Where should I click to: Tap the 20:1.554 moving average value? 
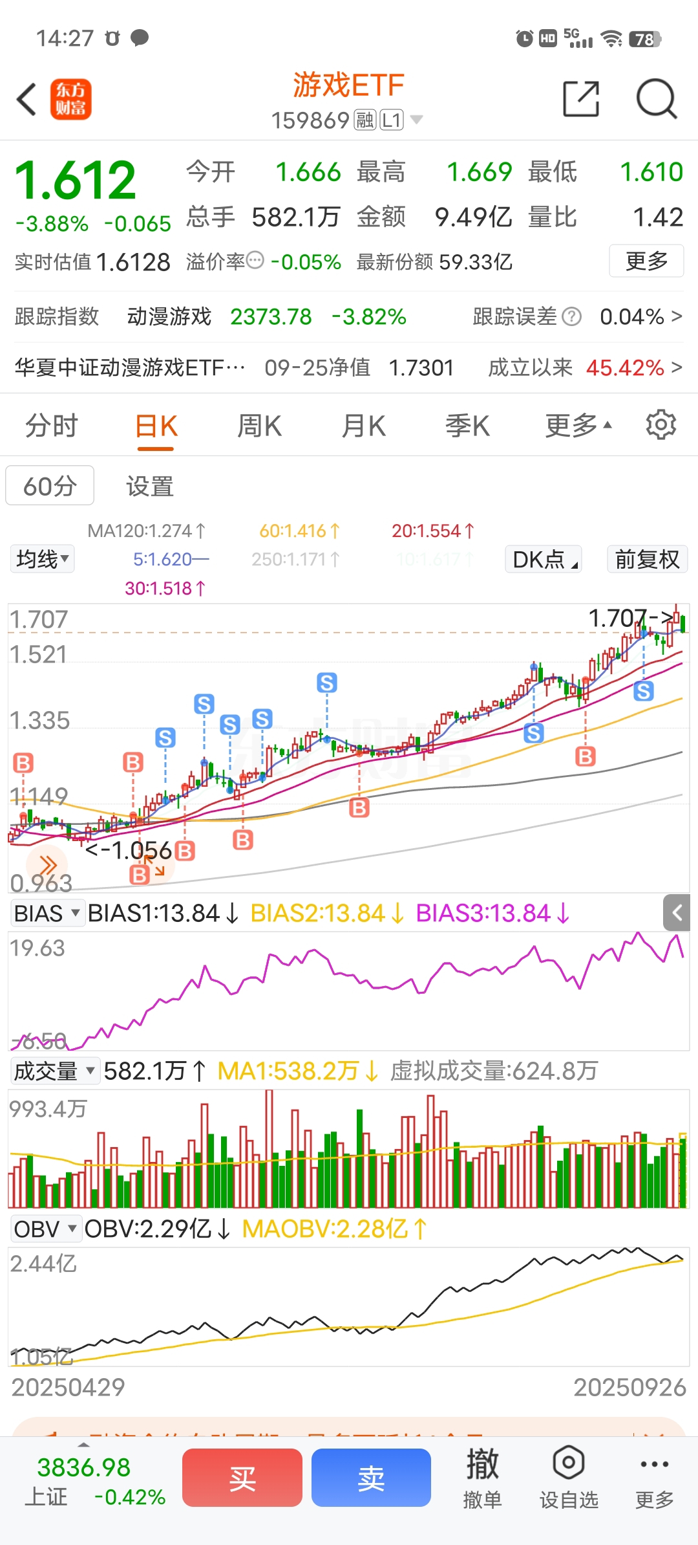coord(433,531)
